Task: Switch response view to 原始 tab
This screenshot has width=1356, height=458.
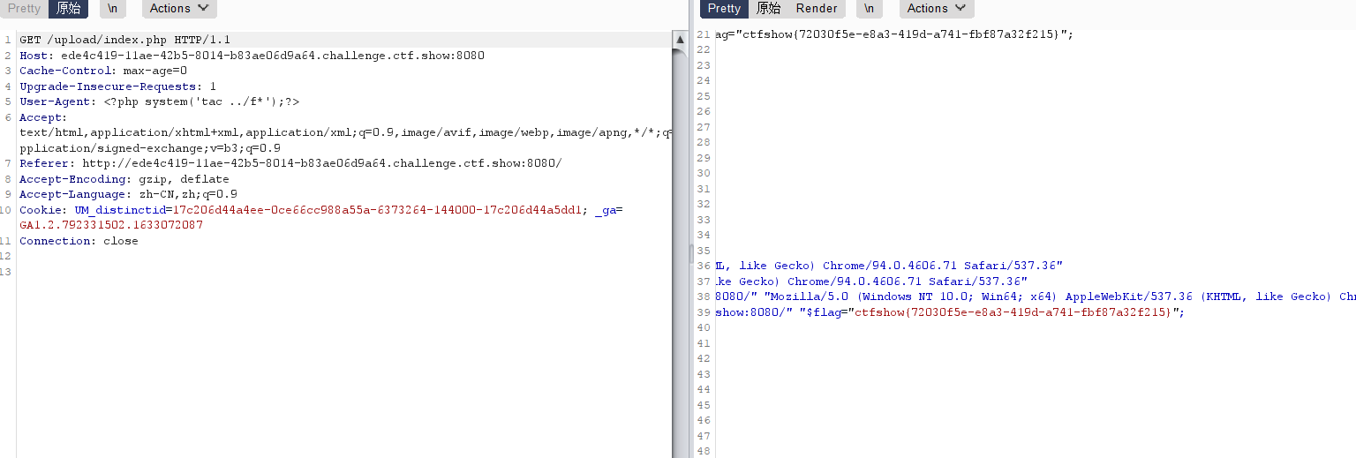Action: click(768, 9)
